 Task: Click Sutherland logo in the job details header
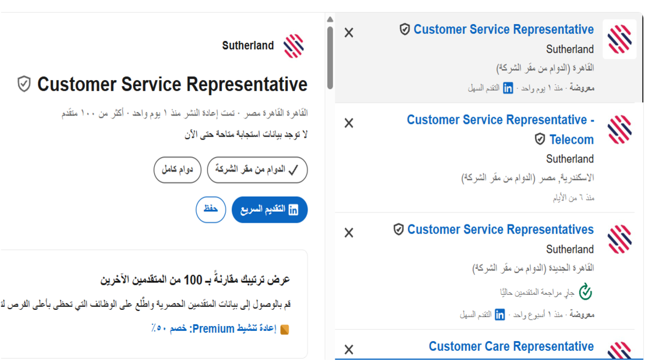coord(294,46)
